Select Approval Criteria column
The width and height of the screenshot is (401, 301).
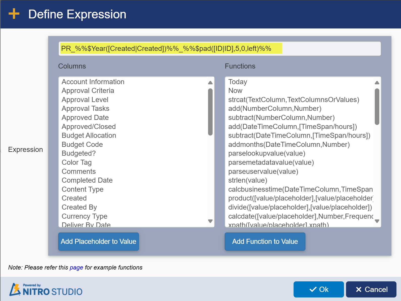88,91
